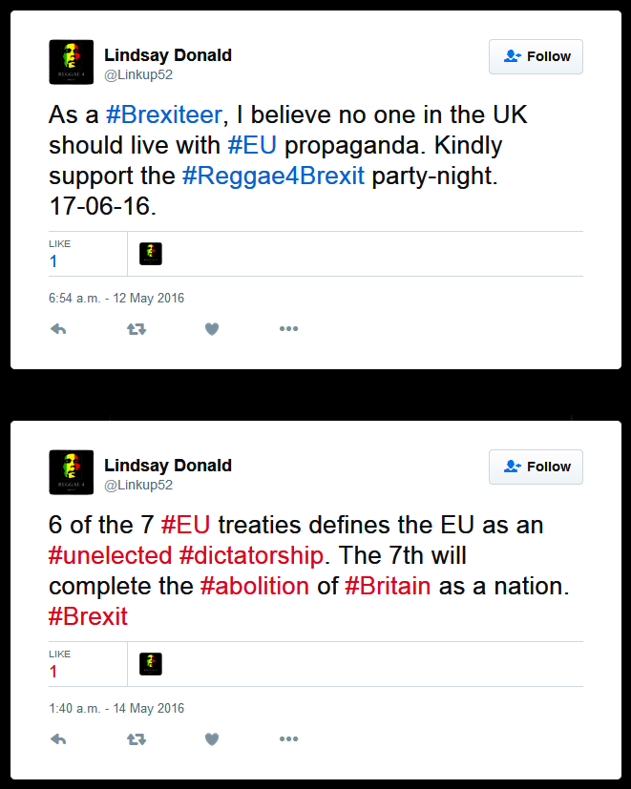Open the #abolition hashtag link
The width and height of the screenshot is (631, 789).
[254, 586]
